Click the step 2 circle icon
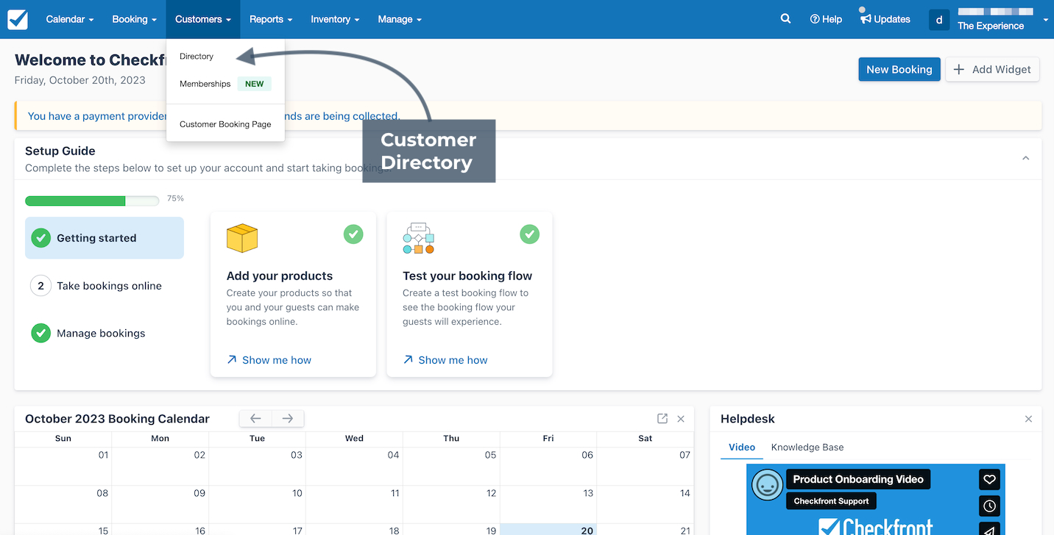 pyautogui.click(x=40, y=286)
